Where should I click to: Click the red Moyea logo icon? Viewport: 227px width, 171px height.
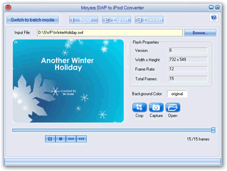click(x=8, y=8)
